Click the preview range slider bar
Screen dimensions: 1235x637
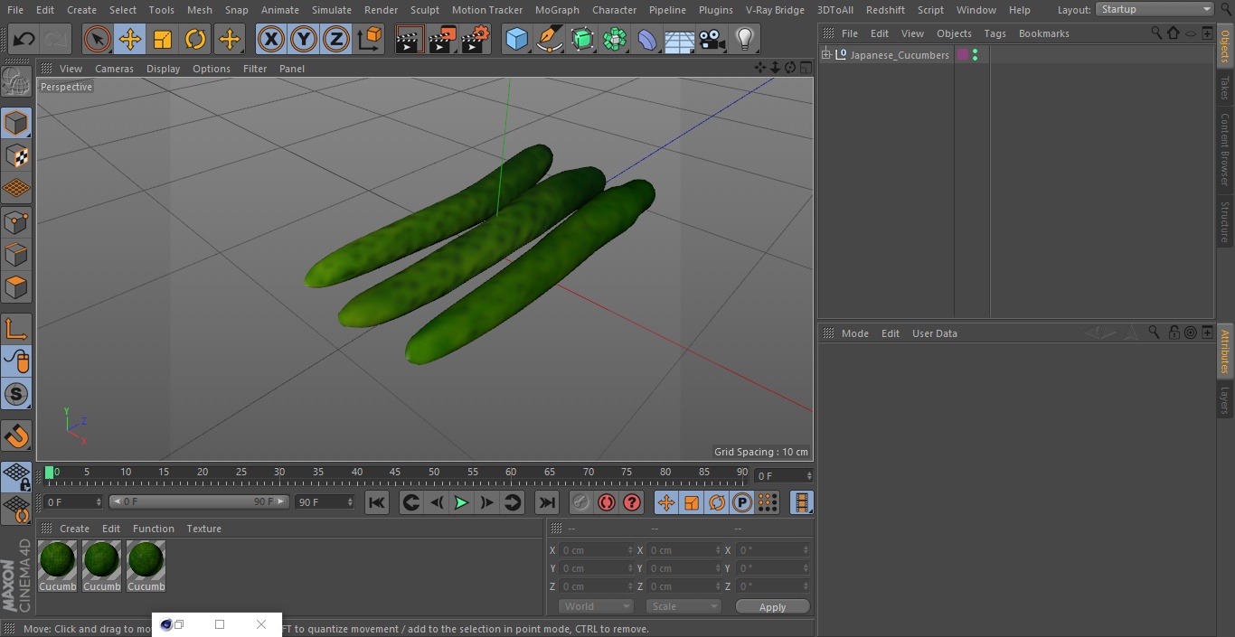pos(199,501)
